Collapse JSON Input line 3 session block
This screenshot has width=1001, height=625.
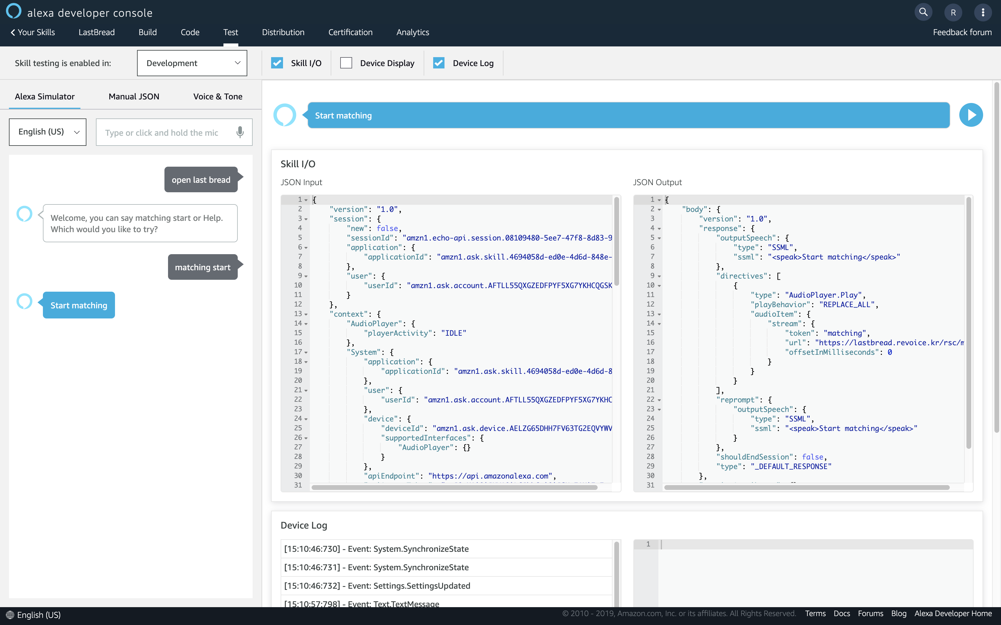pyautogui.click(x=306, y=219)
